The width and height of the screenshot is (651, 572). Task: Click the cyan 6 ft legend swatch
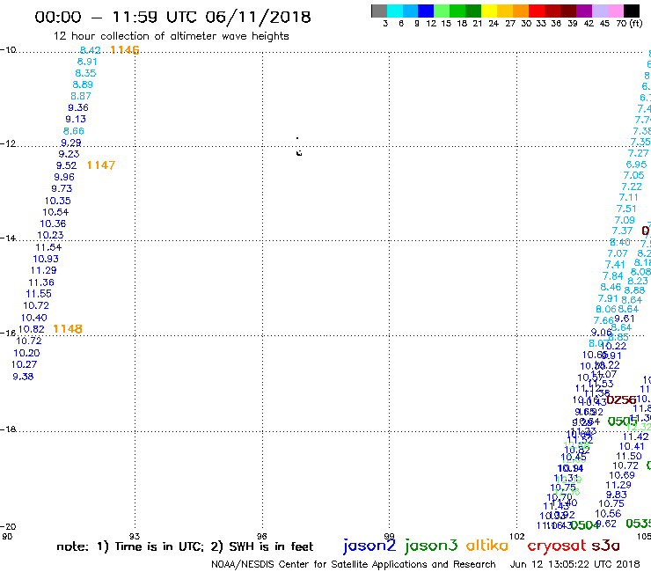click(395, 11)
